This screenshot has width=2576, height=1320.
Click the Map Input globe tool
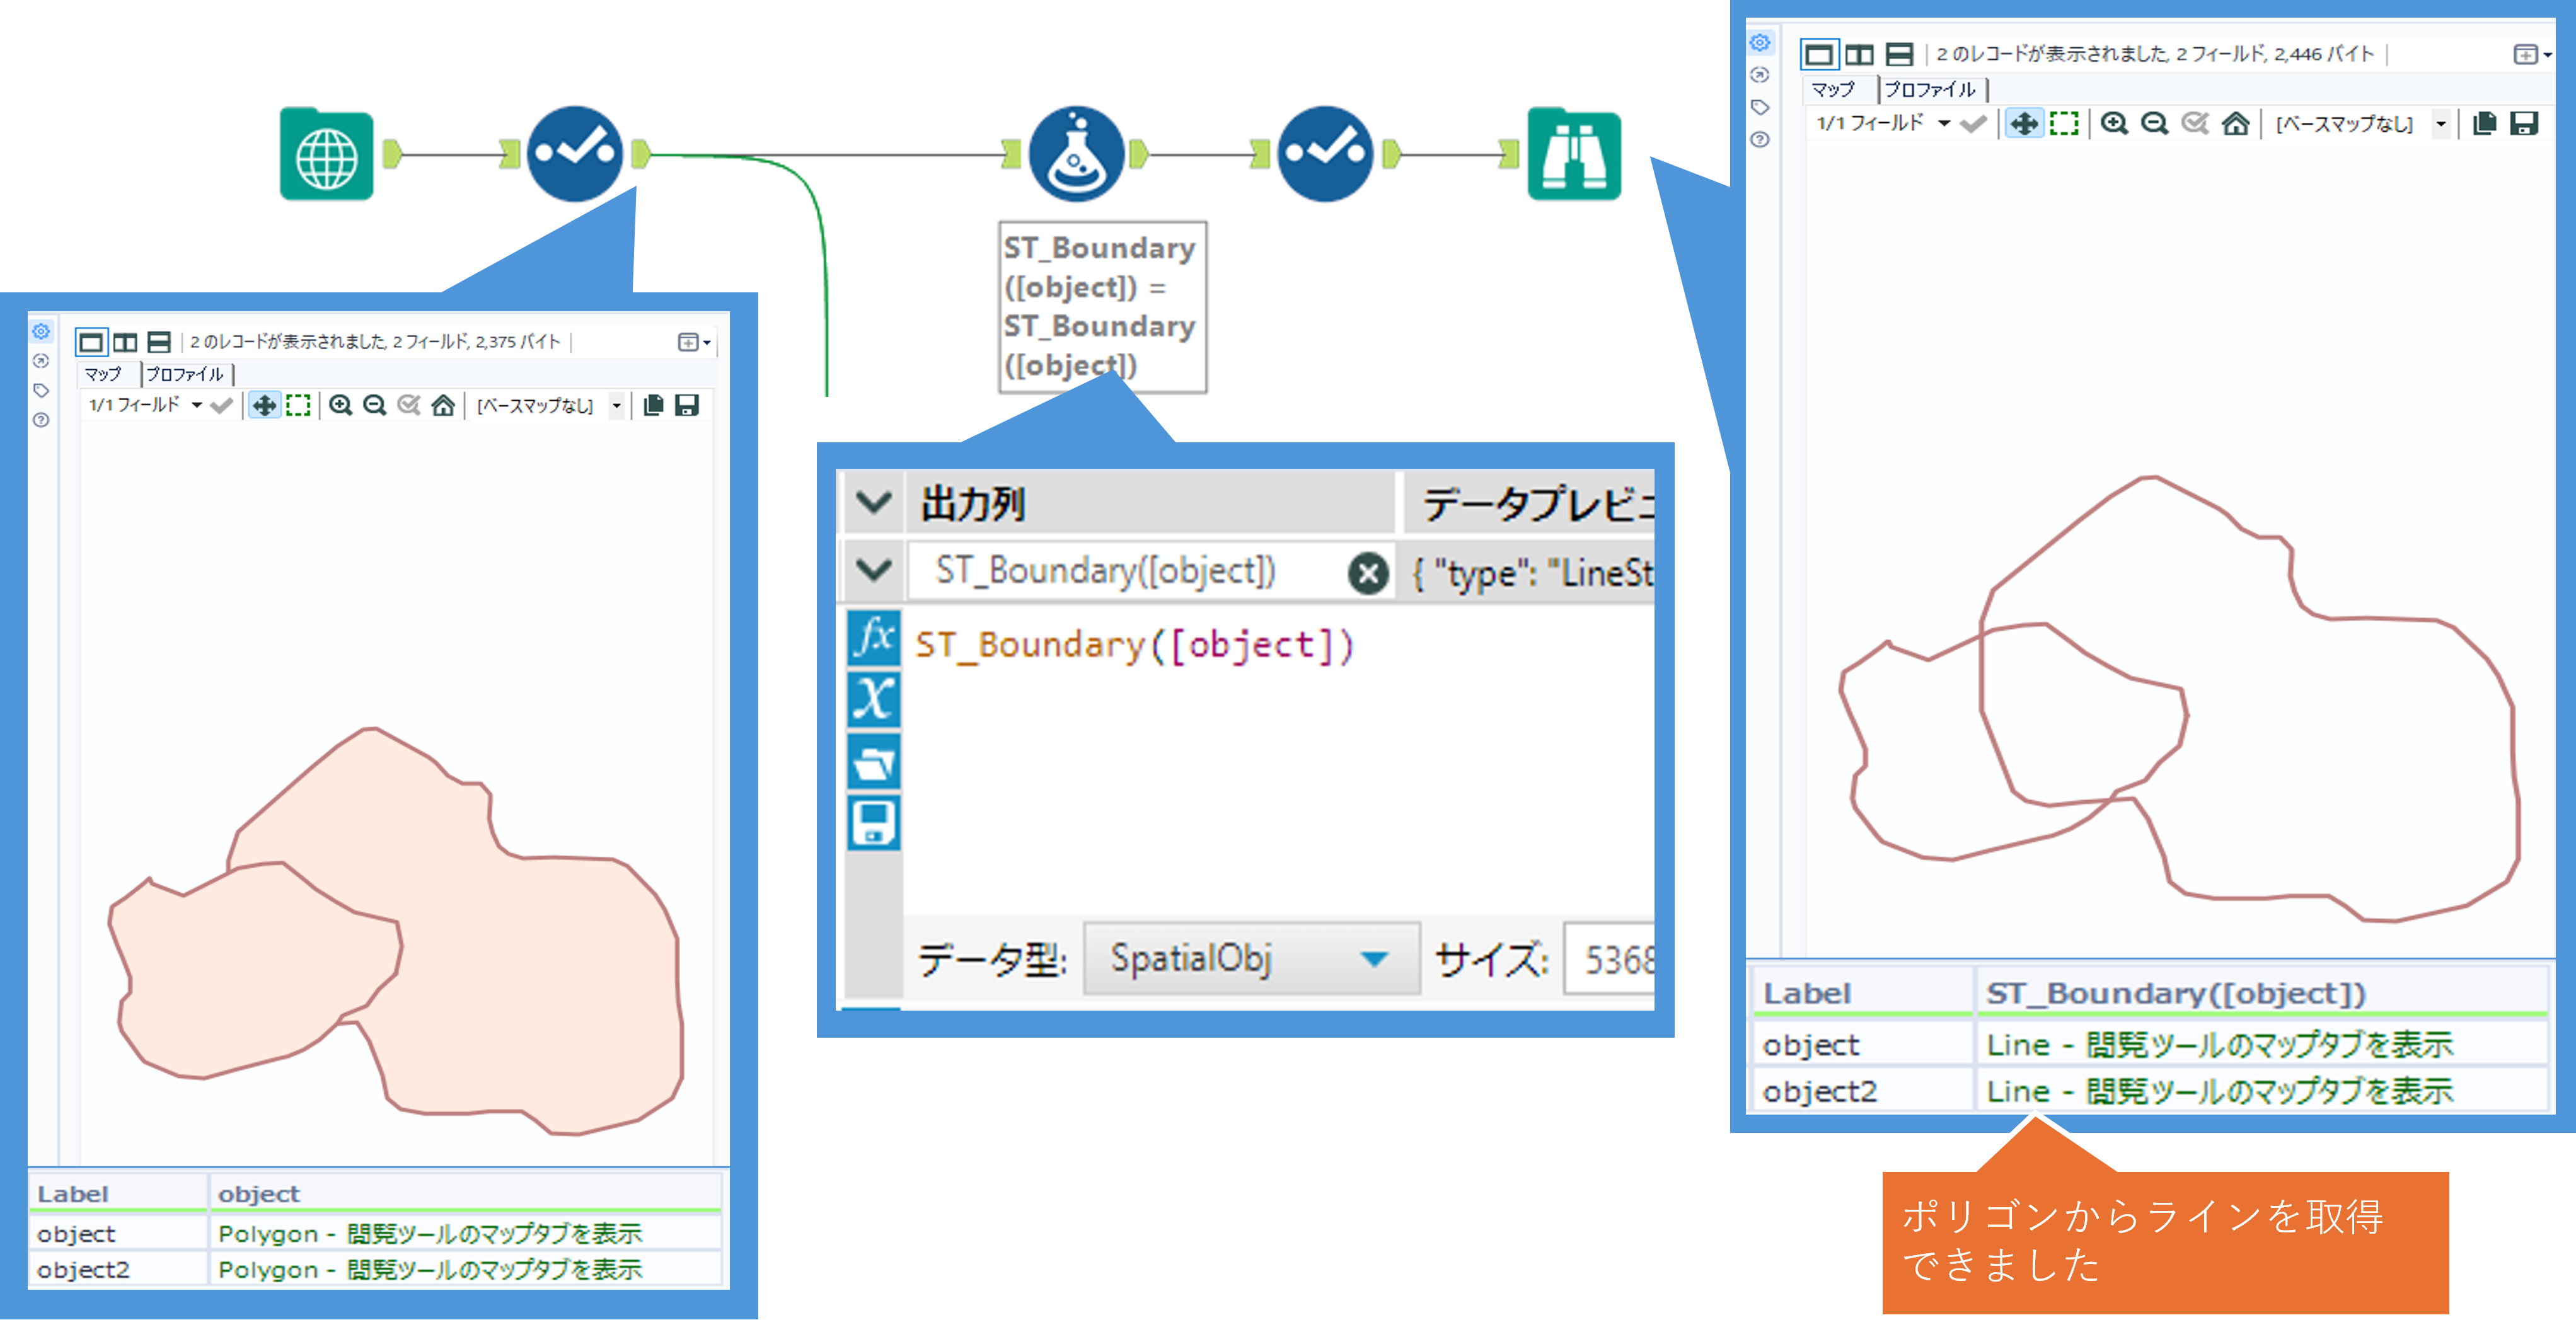coord(326,155)
